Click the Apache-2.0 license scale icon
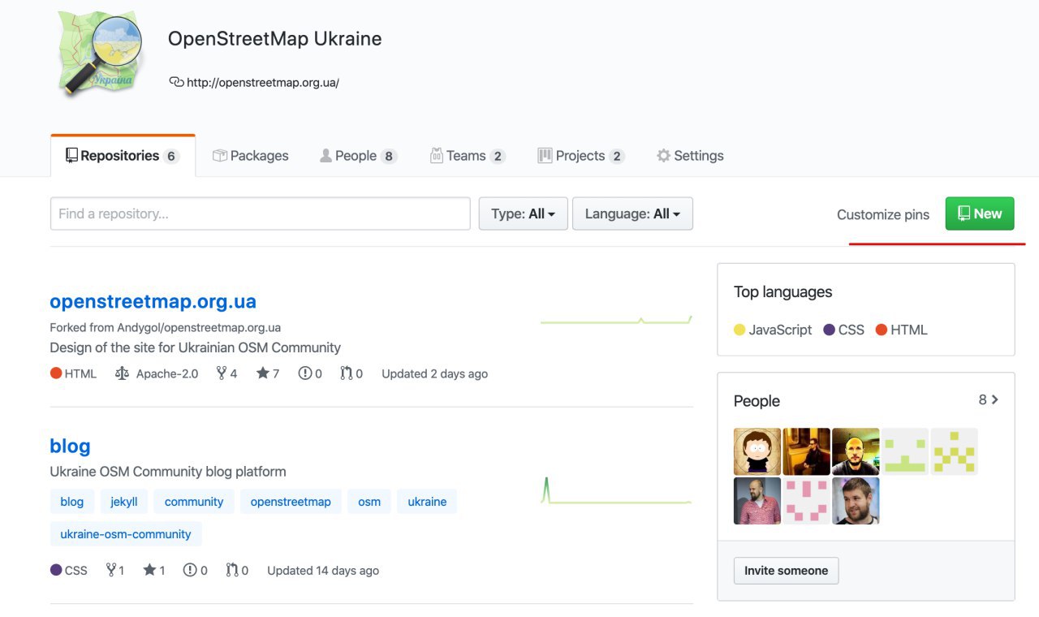Screen dimensions: 1039x617 (122, 373)
